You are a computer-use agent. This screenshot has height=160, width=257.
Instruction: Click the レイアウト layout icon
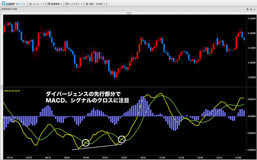tap(67, 4)
